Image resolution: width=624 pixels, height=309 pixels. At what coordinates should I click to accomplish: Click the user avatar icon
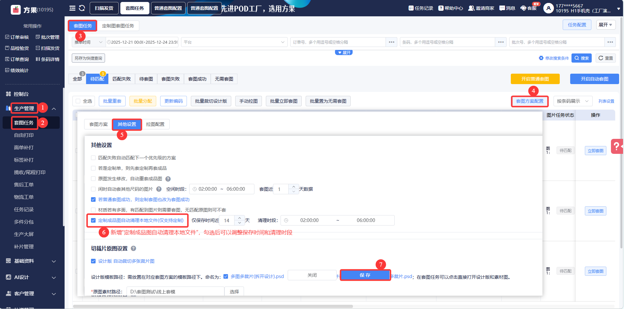click(549, 8)
